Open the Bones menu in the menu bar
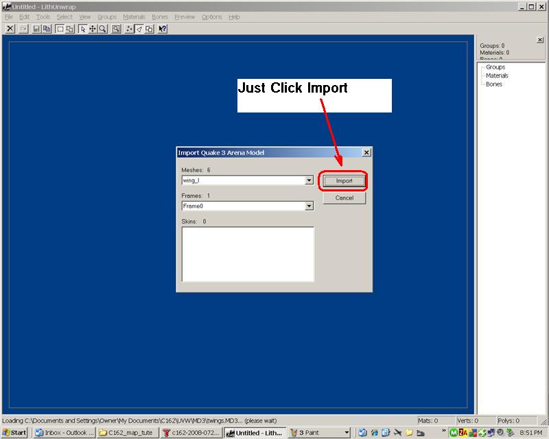The width and height of the screenshot is (549, 439). pyautogui.click(x=160, y=16)
